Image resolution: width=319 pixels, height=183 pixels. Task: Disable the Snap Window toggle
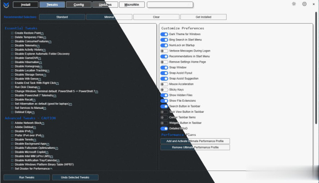click(x=164, y=68)
